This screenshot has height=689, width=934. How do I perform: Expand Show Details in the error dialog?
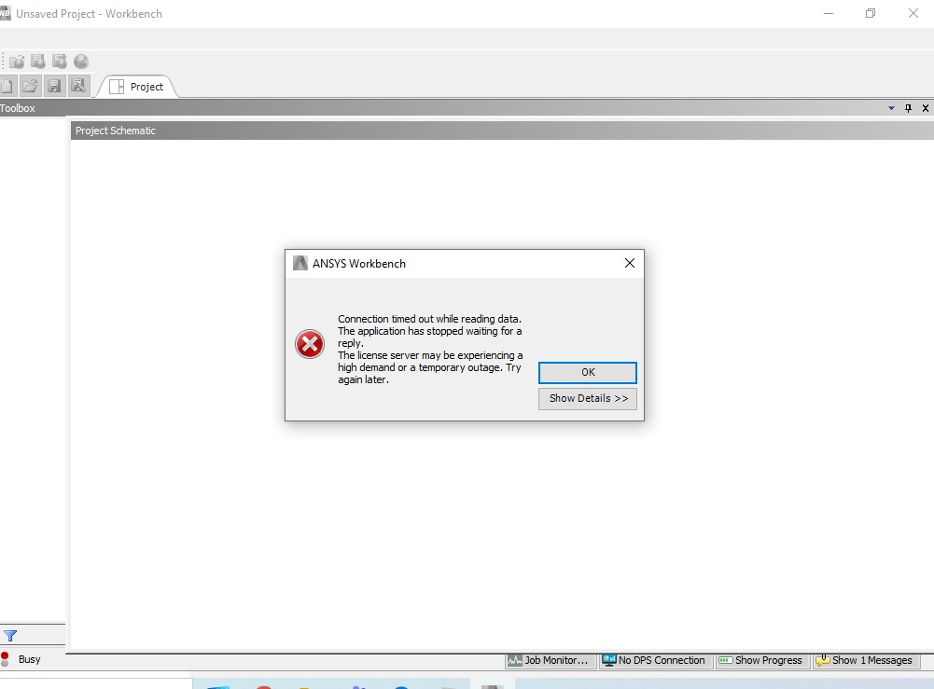pos(587,398)
